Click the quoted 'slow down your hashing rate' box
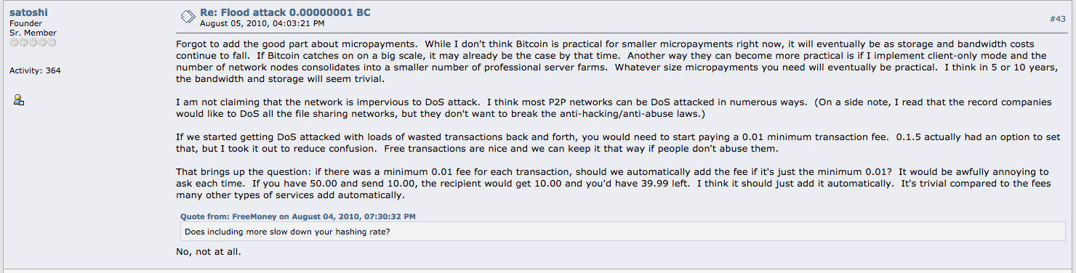The width and height of the screenshot is (1076, 273). pos(622,232)
